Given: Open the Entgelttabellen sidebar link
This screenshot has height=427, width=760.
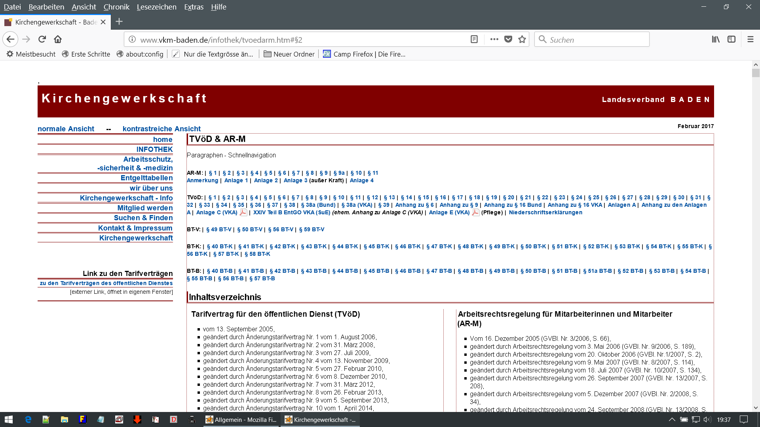Looking at the screenshot, I should coord(146,178).
